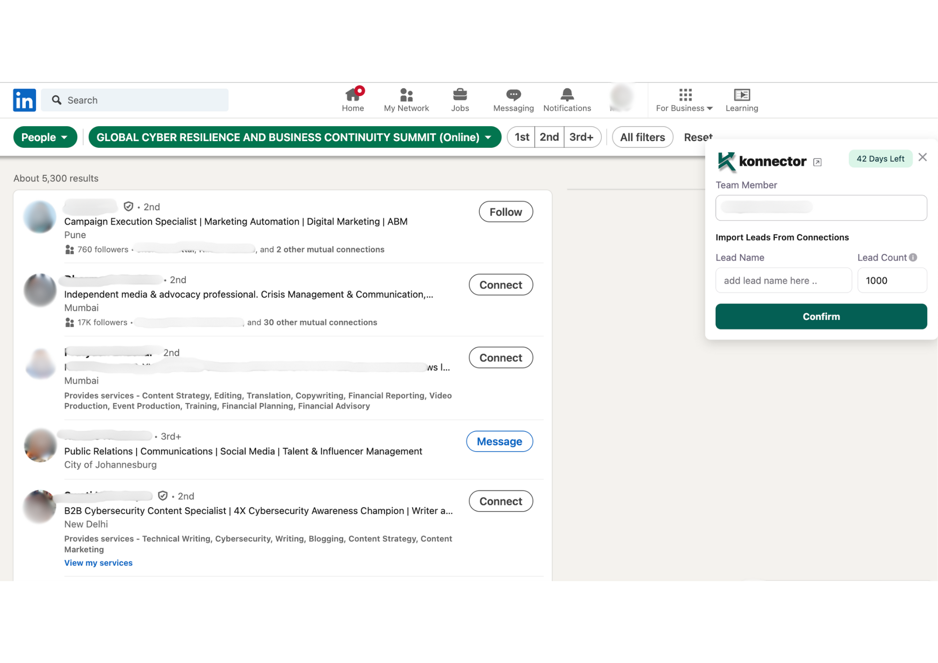Click the Lead Name input field
The height and width of the screenshot is (663, 938).
pyautogui.click(x=783, y=280)
